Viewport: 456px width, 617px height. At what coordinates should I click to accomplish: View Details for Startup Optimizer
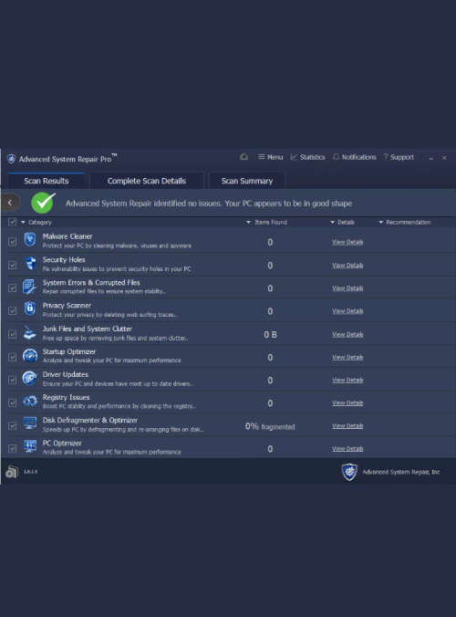point(347,357)
